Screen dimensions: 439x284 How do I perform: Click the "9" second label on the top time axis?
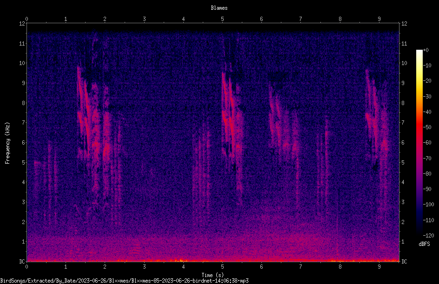[379, 19]
